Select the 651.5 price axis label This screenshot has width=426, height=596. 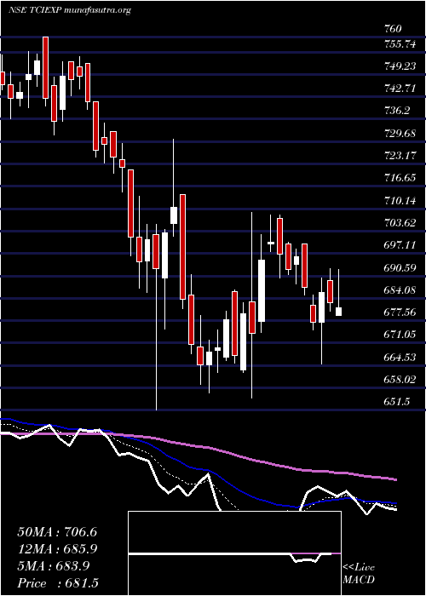[x=397, y=402]
